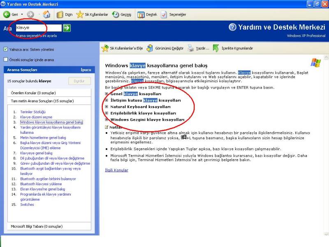Expand Natural Keyboard kısayolları
This screenshot has width=329, height=247.
[x=107, y=107]
